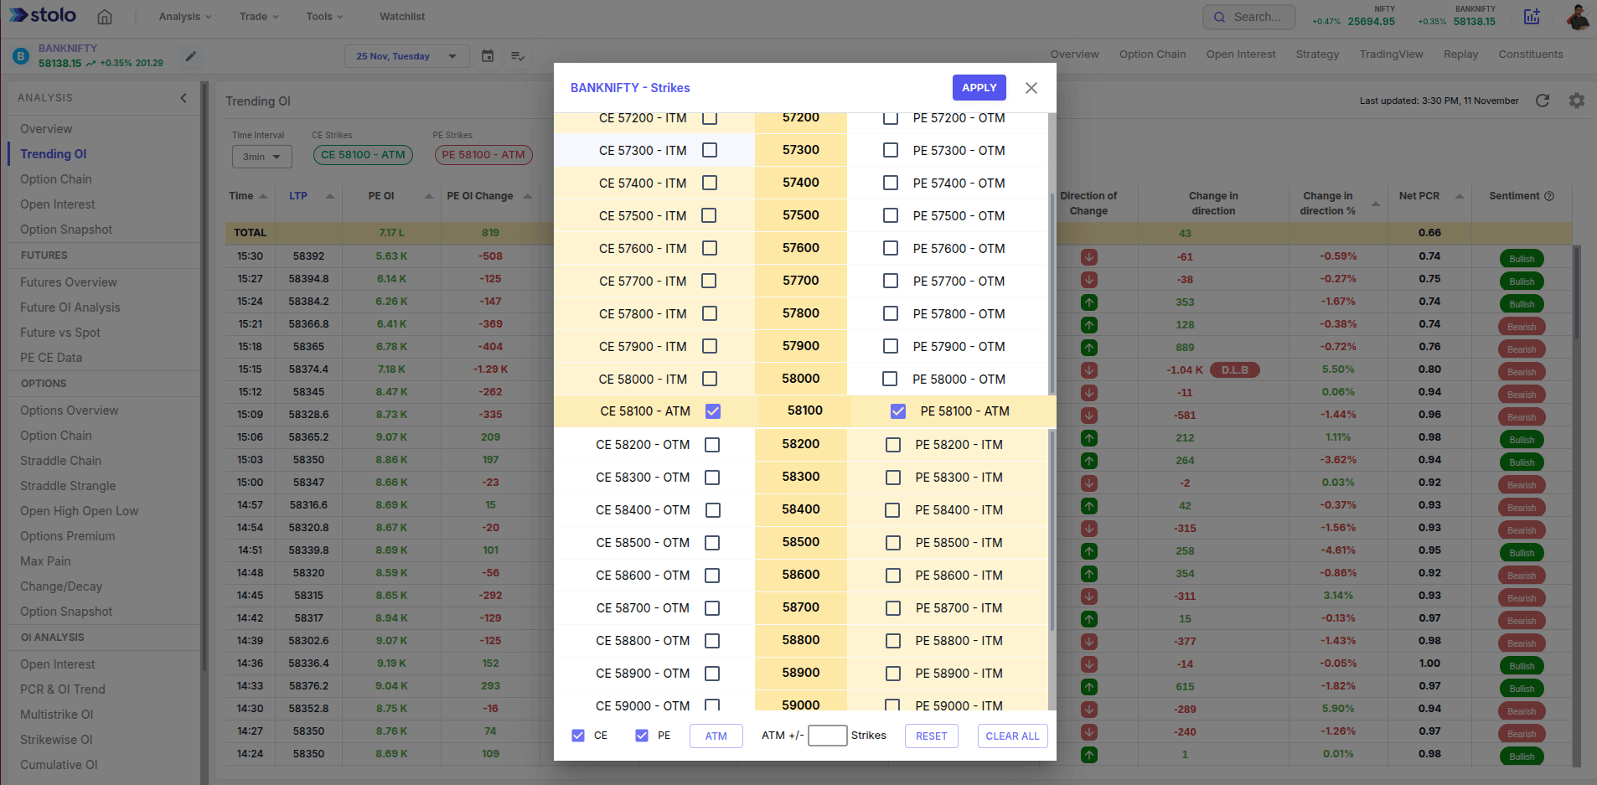Open the Trade menu

click(259, 17)
